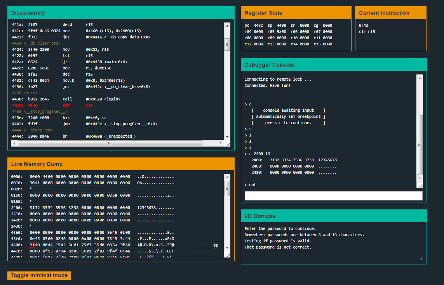Click the decd r15 line at 441a

click(52, 24)
